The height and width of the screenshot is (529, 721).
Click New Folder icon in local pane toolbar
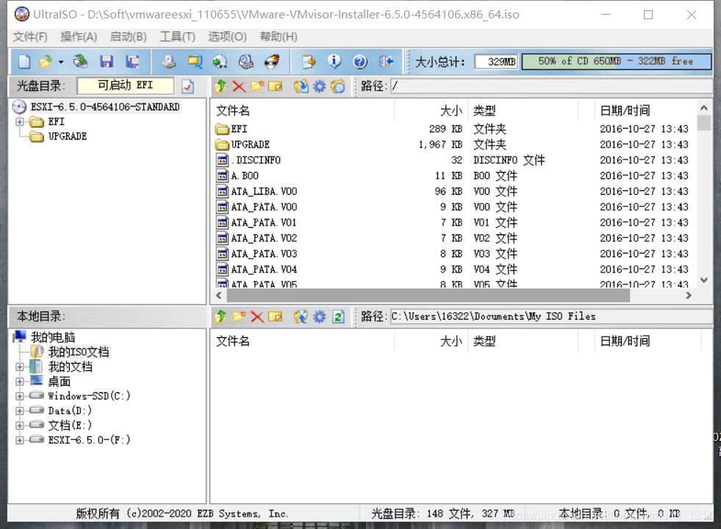pyautogui.click(x=239, y=317)
